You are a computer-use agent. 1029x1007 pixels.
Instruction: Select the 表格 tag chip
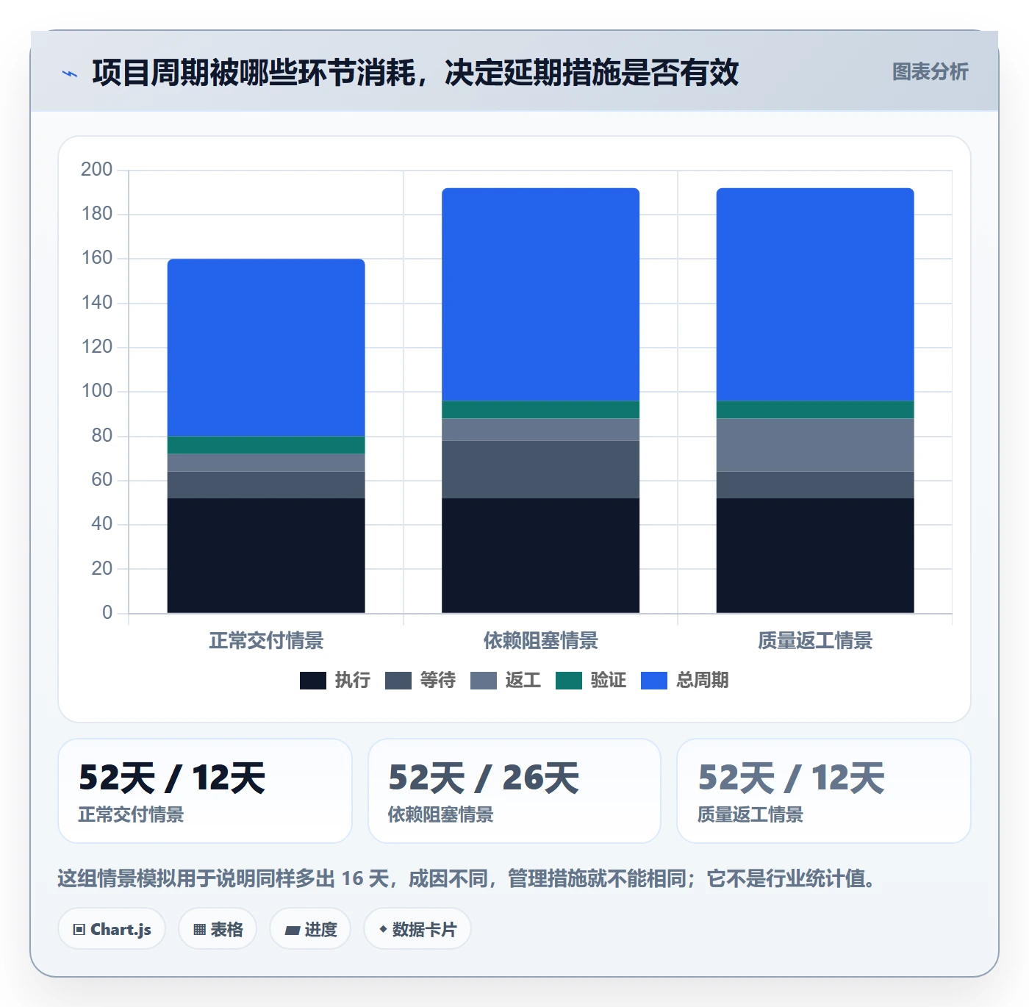click(218, 929)
